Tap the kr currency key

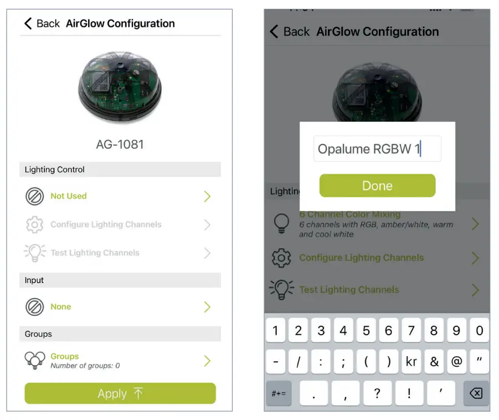(x=411, y=361)
